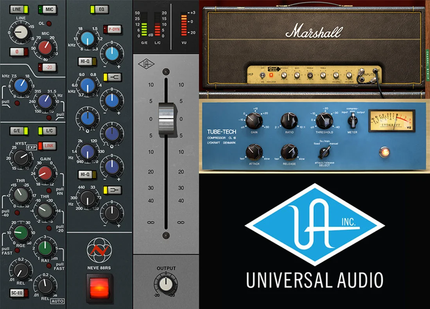Click the Tube-Tech RATIO knob
Viewport: 430px width, 309px height.
click(x=289, y=121)
